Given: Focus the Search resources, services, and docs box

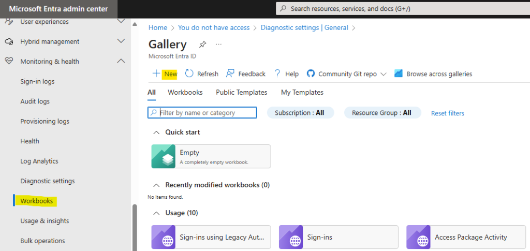Looking at the screenshot, I should 403,8.
